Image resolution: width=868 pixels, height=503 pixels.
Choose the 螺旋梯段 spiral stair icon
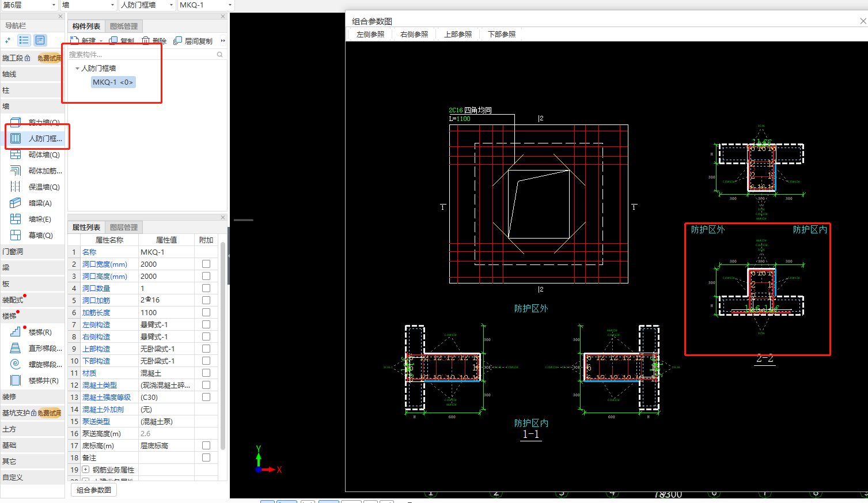pos(16,364)
